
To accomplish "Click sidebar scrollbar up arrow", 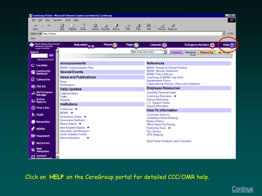I will coord(57,51).
